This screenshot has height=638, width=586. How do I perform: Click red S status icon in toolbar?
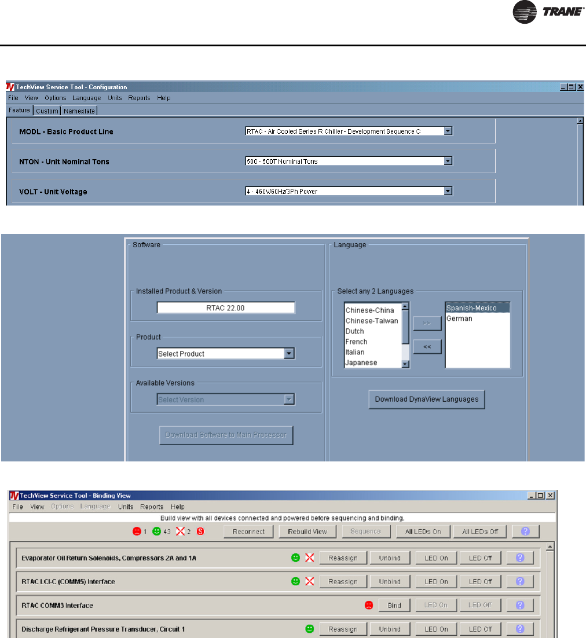[200, 531]
